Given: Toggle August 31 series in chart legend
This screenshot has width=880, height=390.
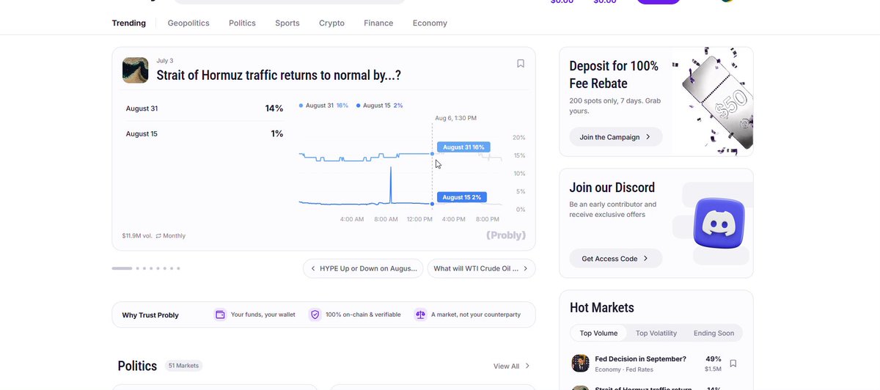Looking at the screenshot, I should tap(323, 106).
